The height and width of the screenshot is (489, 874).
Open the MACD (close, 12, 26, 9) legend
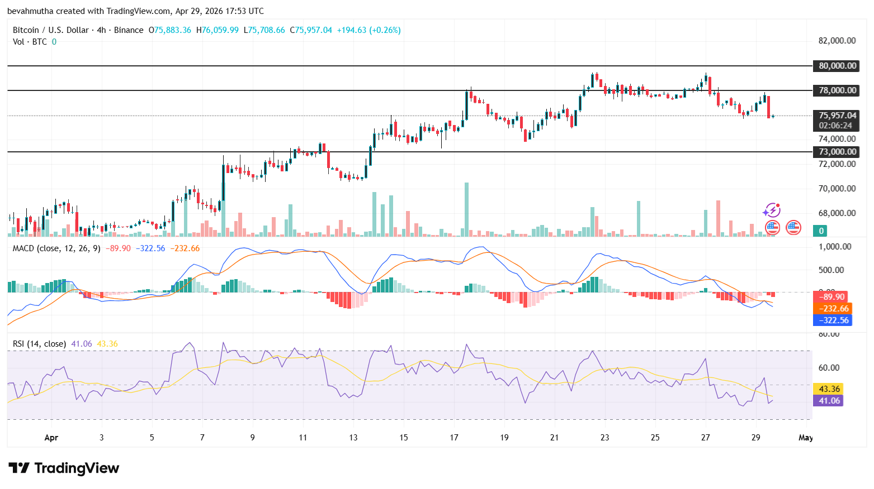tap(56, 248)
